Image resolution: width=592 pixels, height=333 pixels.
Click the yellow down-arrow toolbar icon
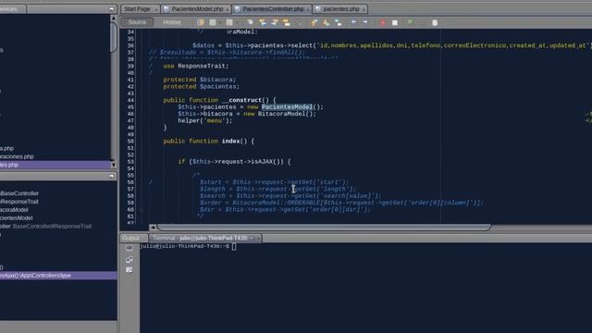326,22
